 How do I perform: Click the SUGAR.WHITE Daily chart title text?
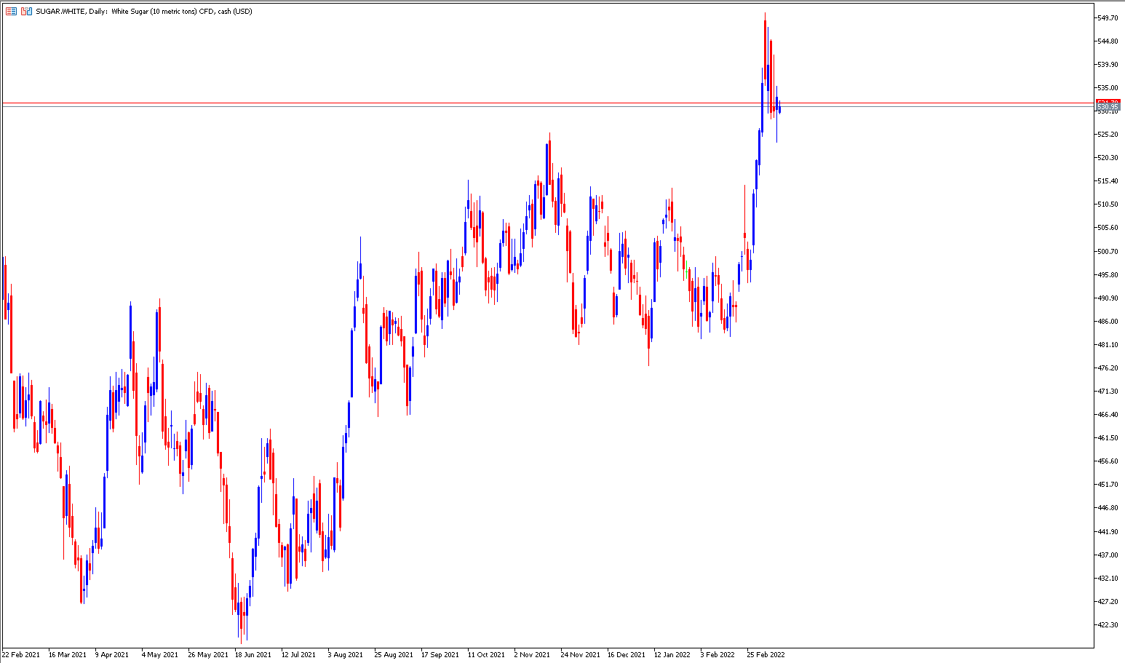tap(144, 12)
